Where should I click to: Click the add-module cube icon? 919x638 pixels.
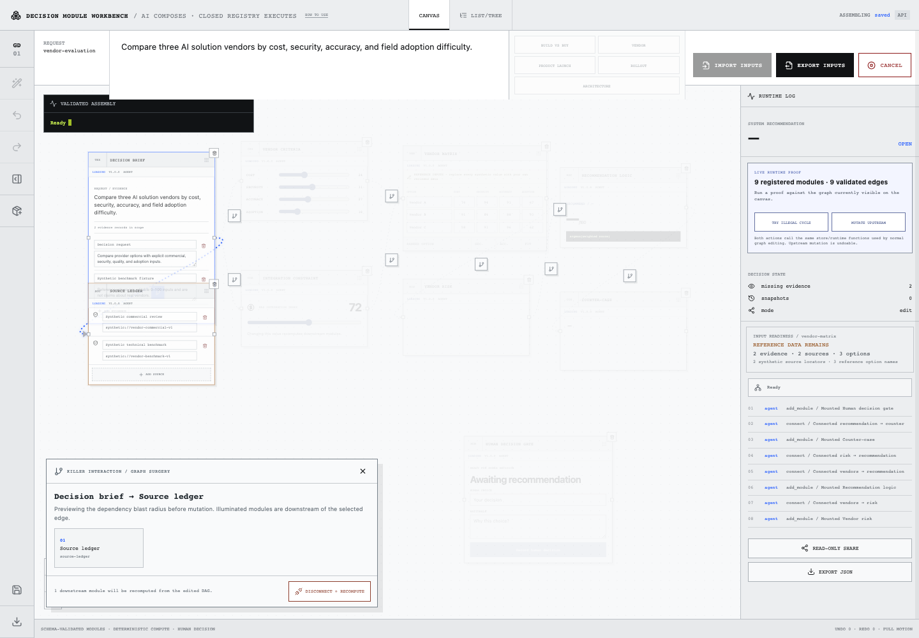pos(17,211)
